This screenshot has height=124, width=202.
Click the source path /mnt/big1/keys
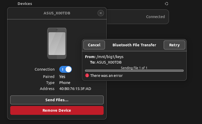[110, 57]
